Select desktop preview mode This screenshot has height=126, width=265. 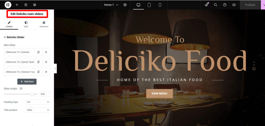[138, 5]
